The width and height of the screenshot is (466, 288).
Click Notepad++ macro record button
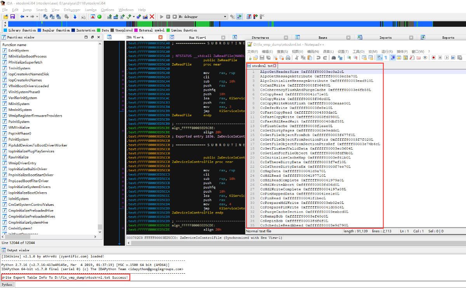pos(433,57)
